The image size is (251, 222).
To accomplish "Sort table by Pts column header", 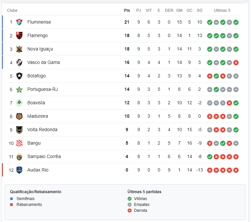I will click(x=127, y=10).
